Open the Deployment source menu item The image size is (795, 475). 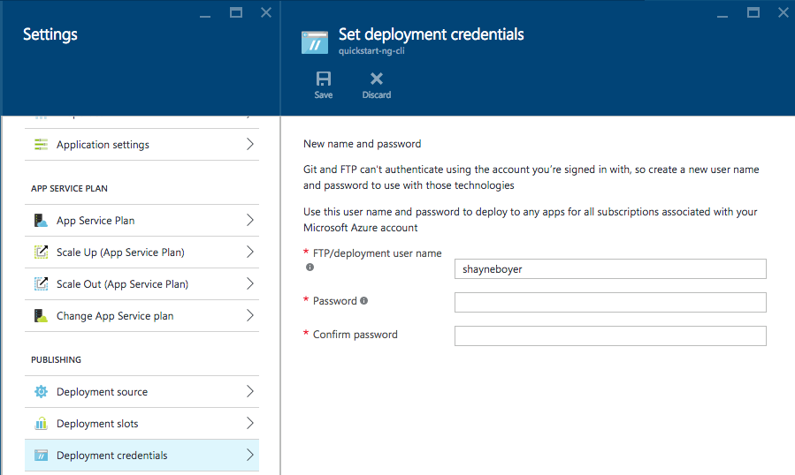142,391
